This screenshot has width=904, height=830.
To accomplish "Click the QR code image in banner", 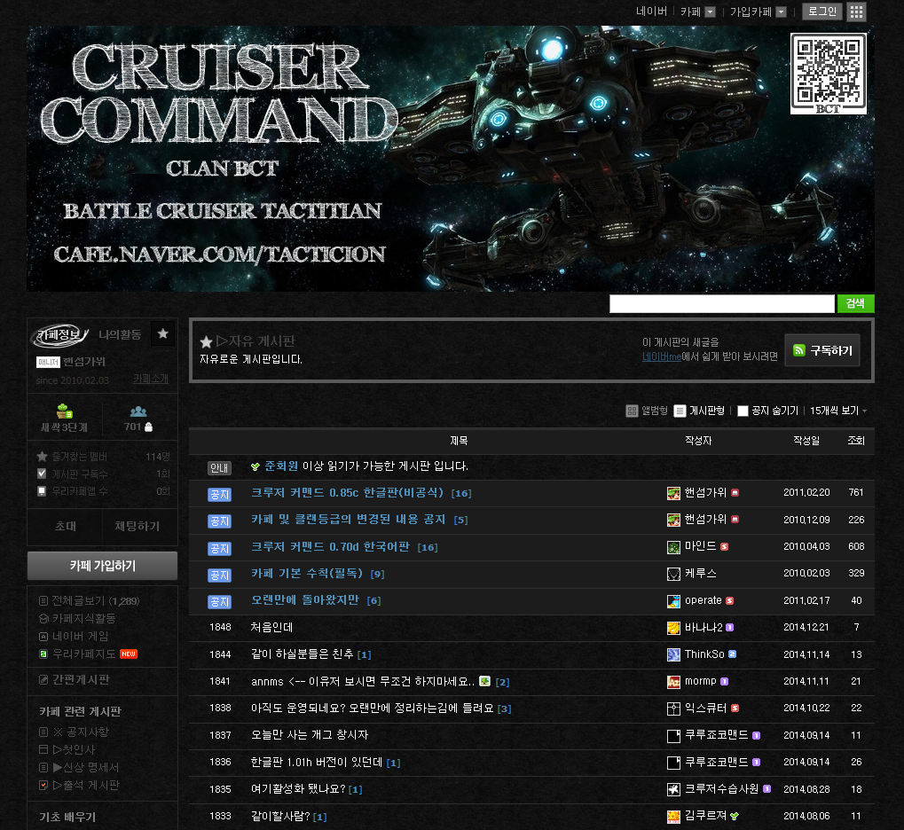I will click(829, 74).
